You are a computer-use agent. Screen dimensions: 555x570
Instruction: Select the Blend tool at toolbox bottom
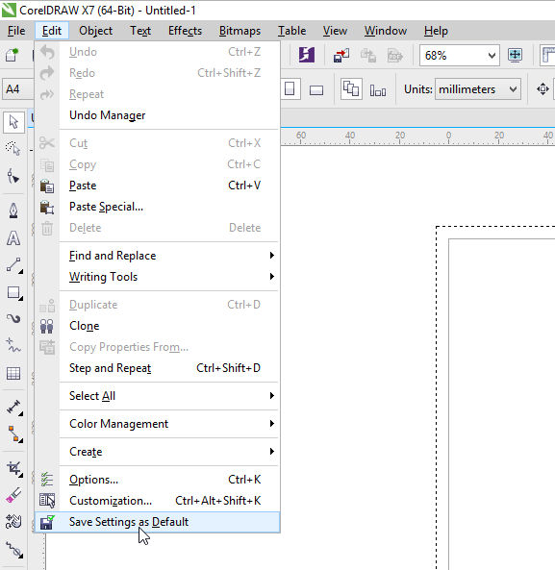coord(13,549)
